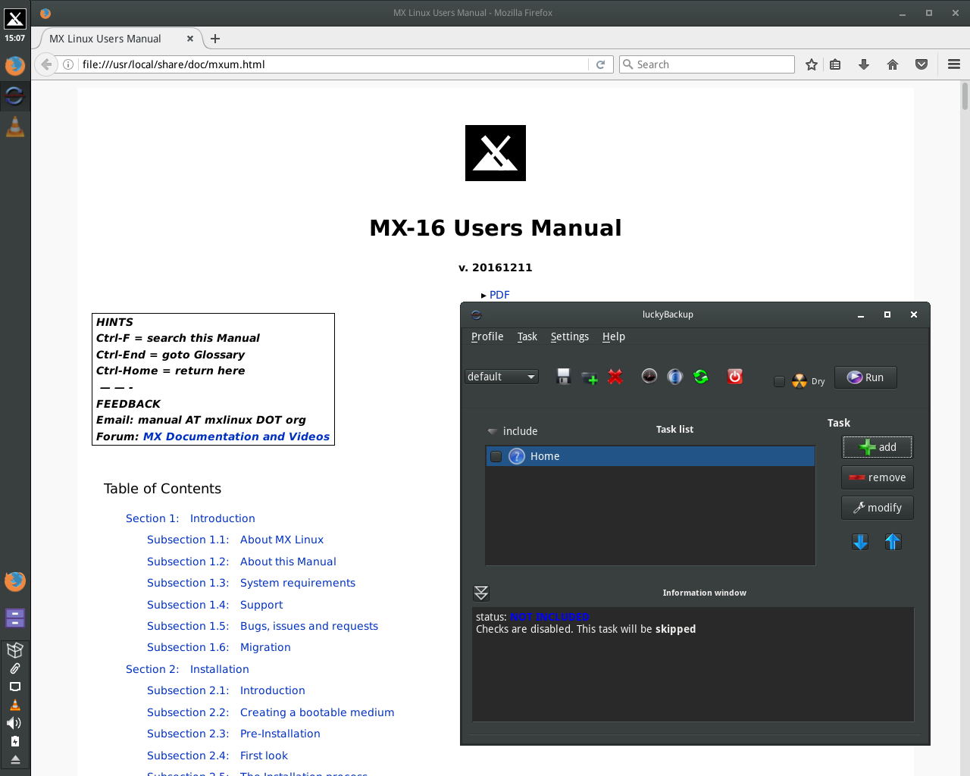This screenshot has height=776, width=970.
Task: Move the task up with the blue arrow
Action: [893, 542]
